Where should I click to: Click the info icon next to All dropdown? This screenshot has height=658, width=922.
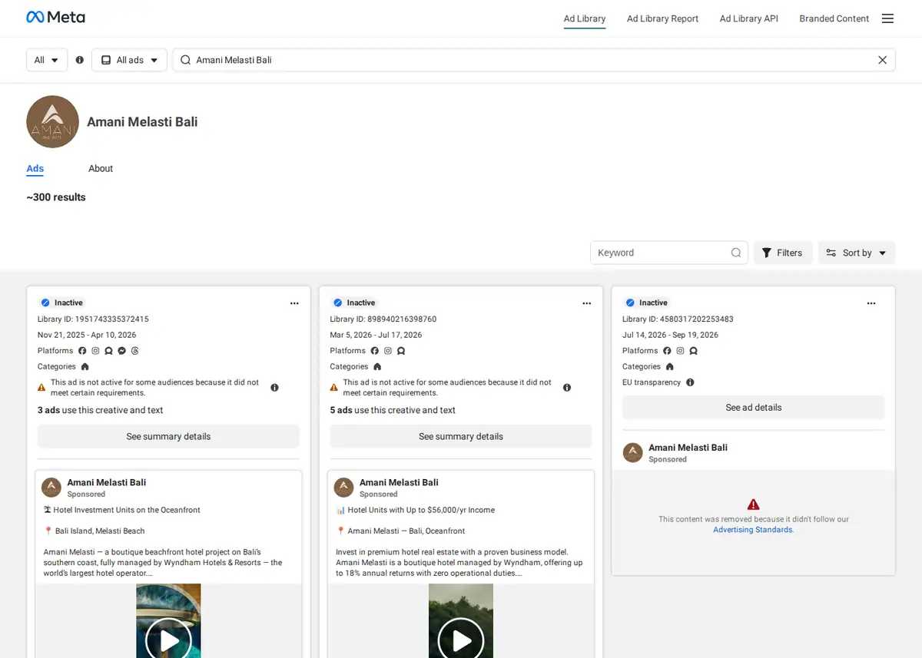pos(80,60)
